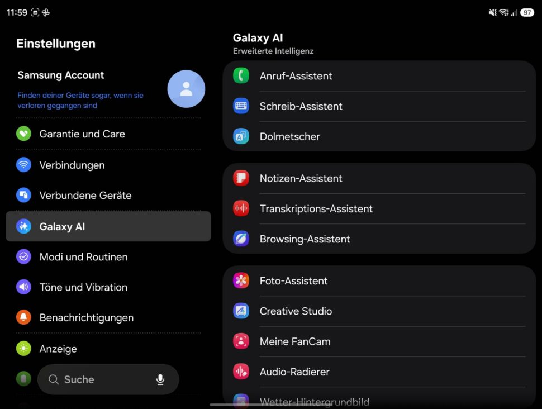The width and height of the screenshot is (542, 409).
Task: Tap the Transkriptions-Assistent waveform icon
Action: point(241,208)
